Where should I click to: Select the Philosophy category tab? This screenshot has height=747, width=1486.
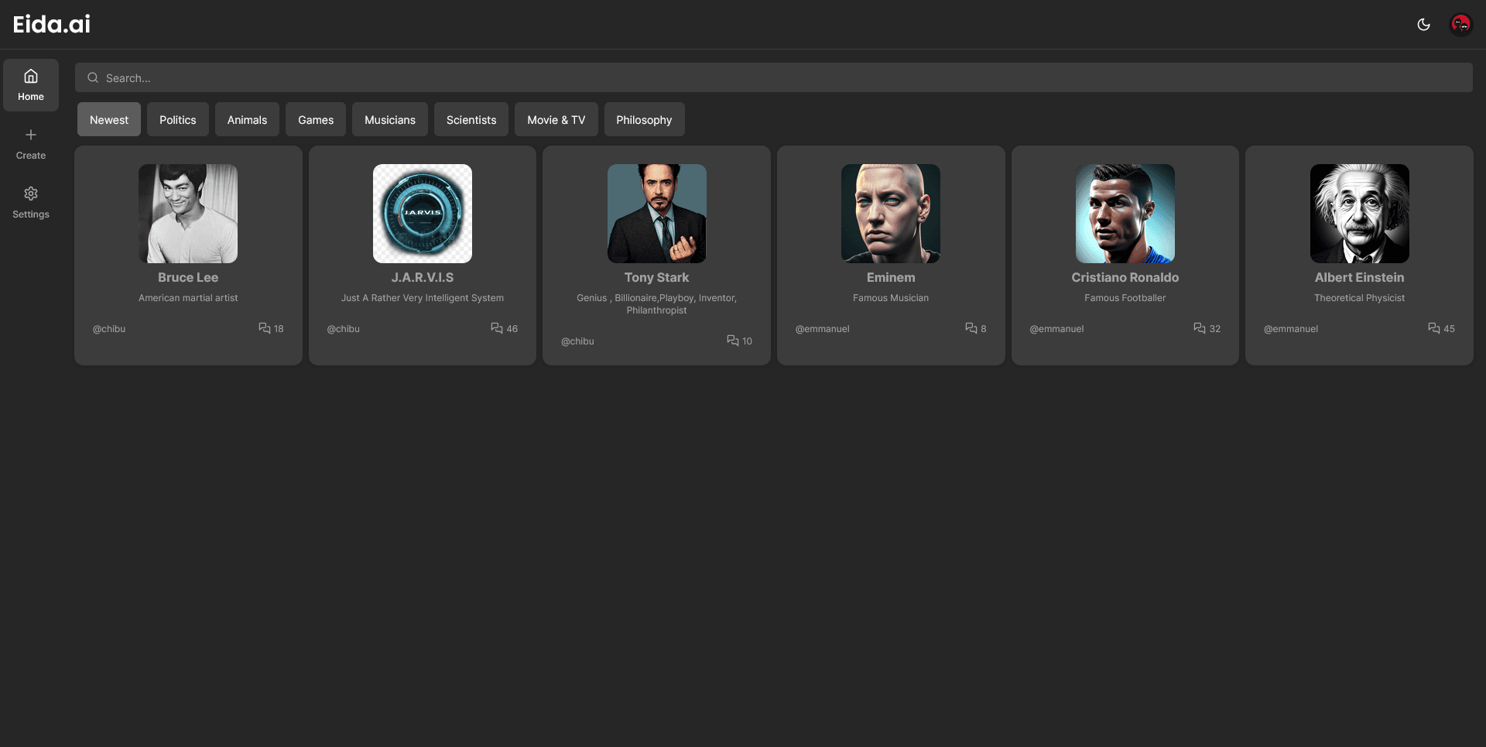click(x=644, y=119)
